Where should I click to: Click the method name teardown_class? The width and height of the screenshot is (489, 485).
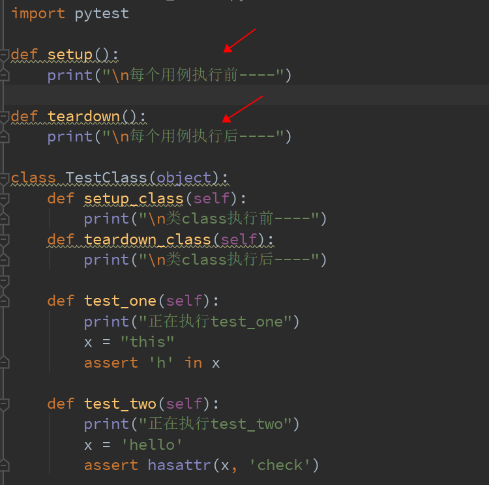147,240
